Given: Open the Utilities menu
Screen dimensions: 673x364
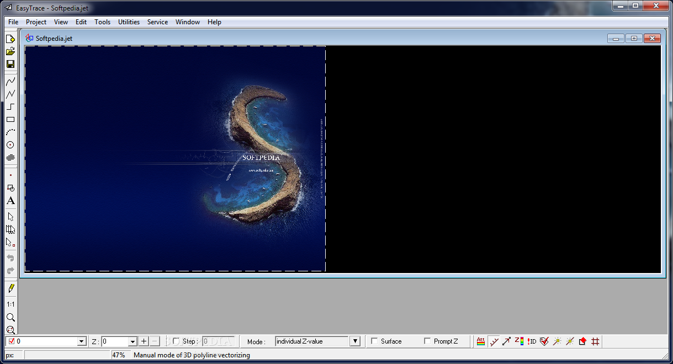Looking at the screenshot, I should [x=129, y=22].
